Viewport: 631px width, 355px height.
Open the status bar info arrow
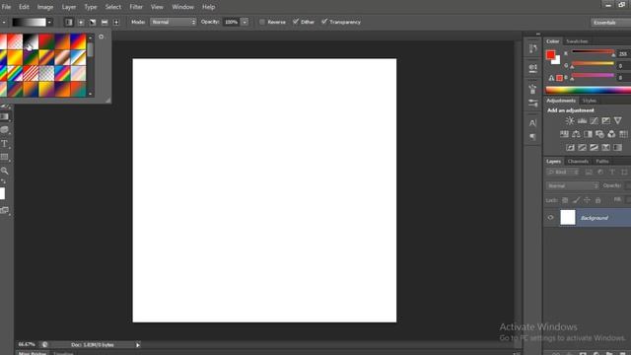(x=138, y=345)
